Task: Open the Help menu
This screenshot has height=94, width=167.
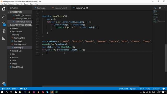Action: [x=36, y=4]
